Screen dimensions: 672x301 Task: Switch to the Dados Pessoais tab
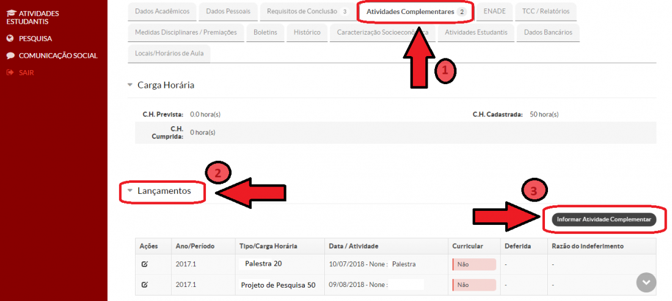coord(228,12)
